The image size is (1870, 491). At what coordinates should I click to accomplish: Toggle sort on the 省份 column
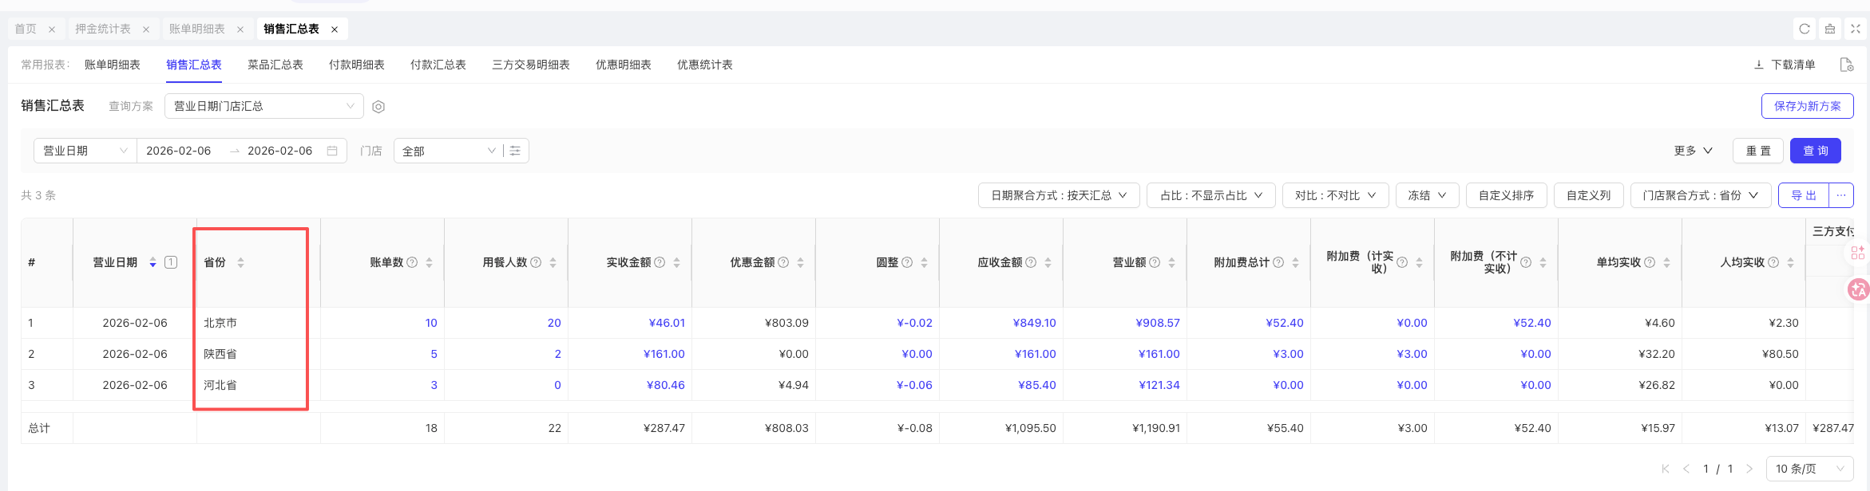pyautogui.click(x=240, y=262)
